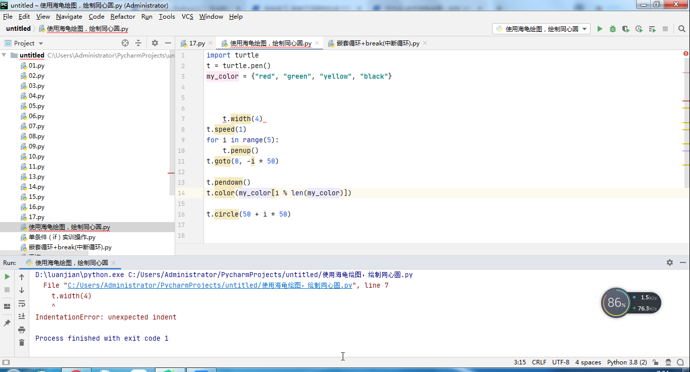The image size is (690, 372).
Task: Open CRLF line separator selector
Action: tap(539, 362)
